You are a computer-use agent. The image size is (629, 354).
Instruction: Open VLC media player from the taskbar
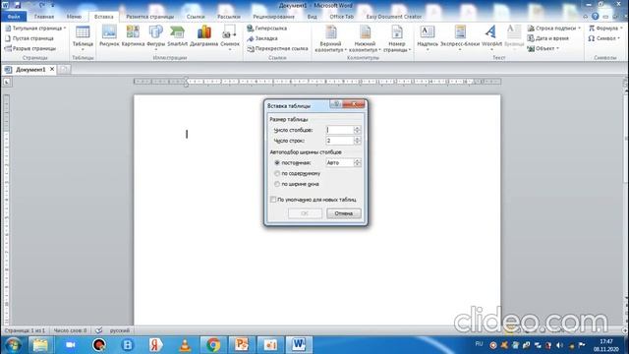pos(185,345)
